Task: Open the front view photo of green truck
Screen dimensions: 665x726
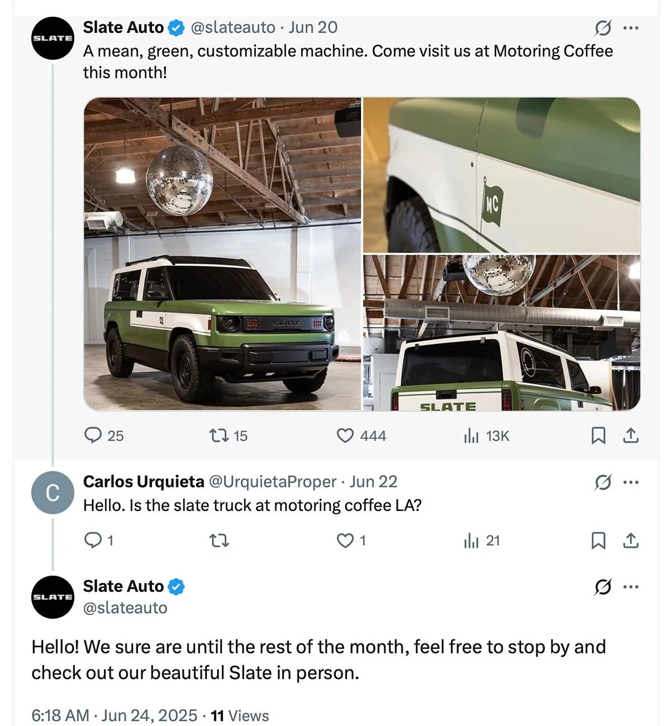Action: [x=222, y=254]
